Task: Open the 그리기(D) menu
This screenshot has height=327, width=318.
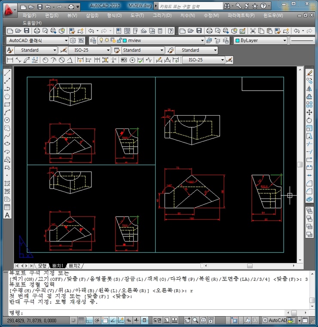Action: (162, 15)
